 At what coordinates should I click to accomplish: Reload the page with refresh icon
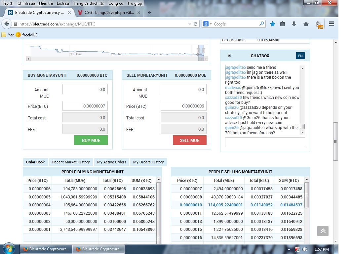pyautogui.click(x=195, y=24)
